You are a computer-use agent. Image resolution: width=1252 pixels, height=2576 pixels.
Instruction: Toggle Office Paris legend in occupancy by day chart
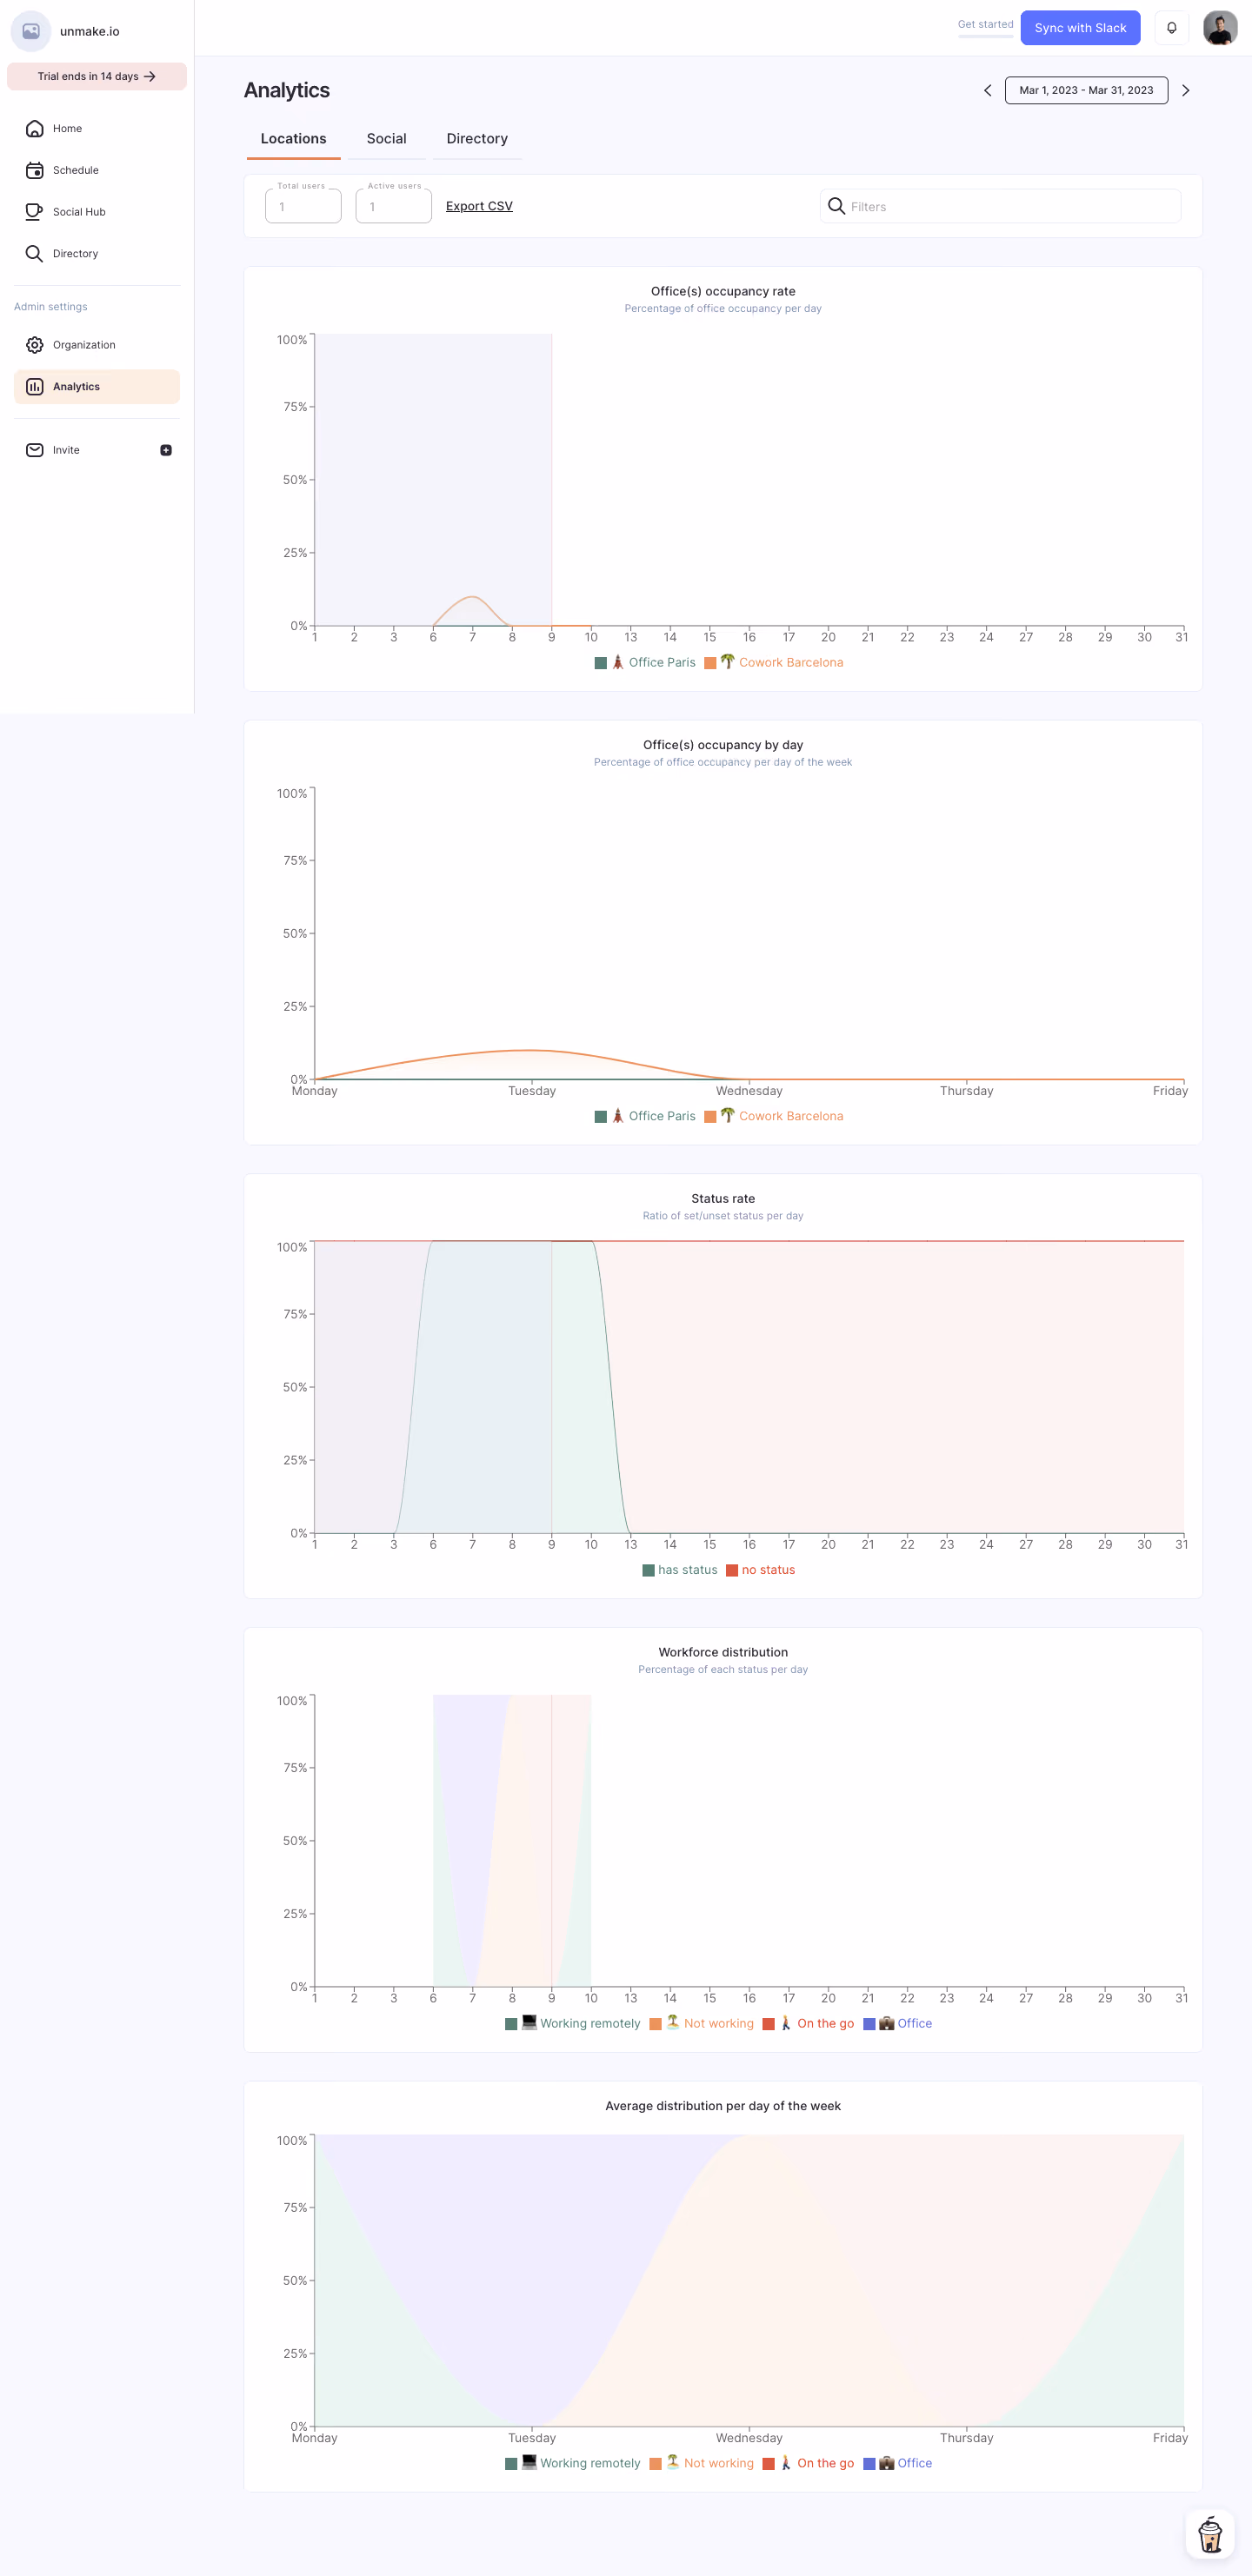644,1116
